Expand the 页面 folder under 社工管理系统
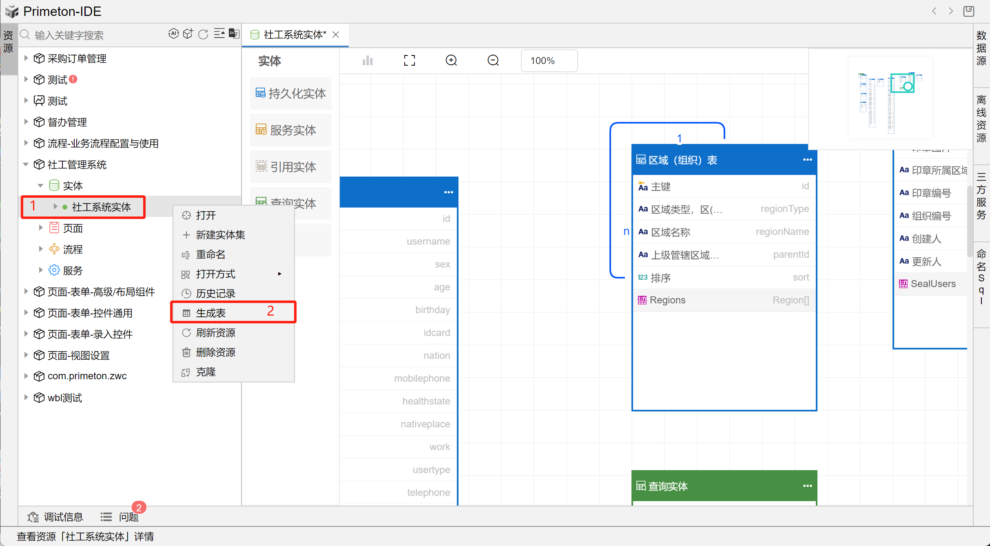 (41, 228)
